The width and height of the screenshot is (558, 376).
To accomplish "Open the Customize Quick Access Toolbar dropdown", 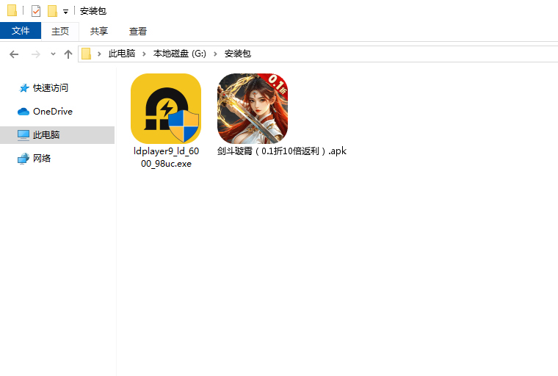I will tap(65, 12).
